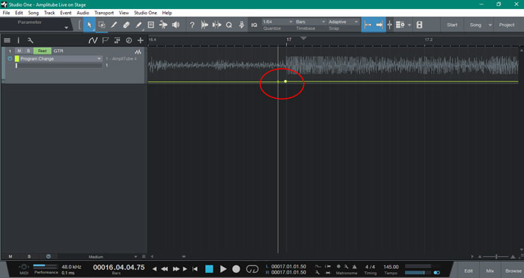This screenshot has height=278, width=524.
Task: Open the Medium track height dropdown
Action: (x=113, y=256)
